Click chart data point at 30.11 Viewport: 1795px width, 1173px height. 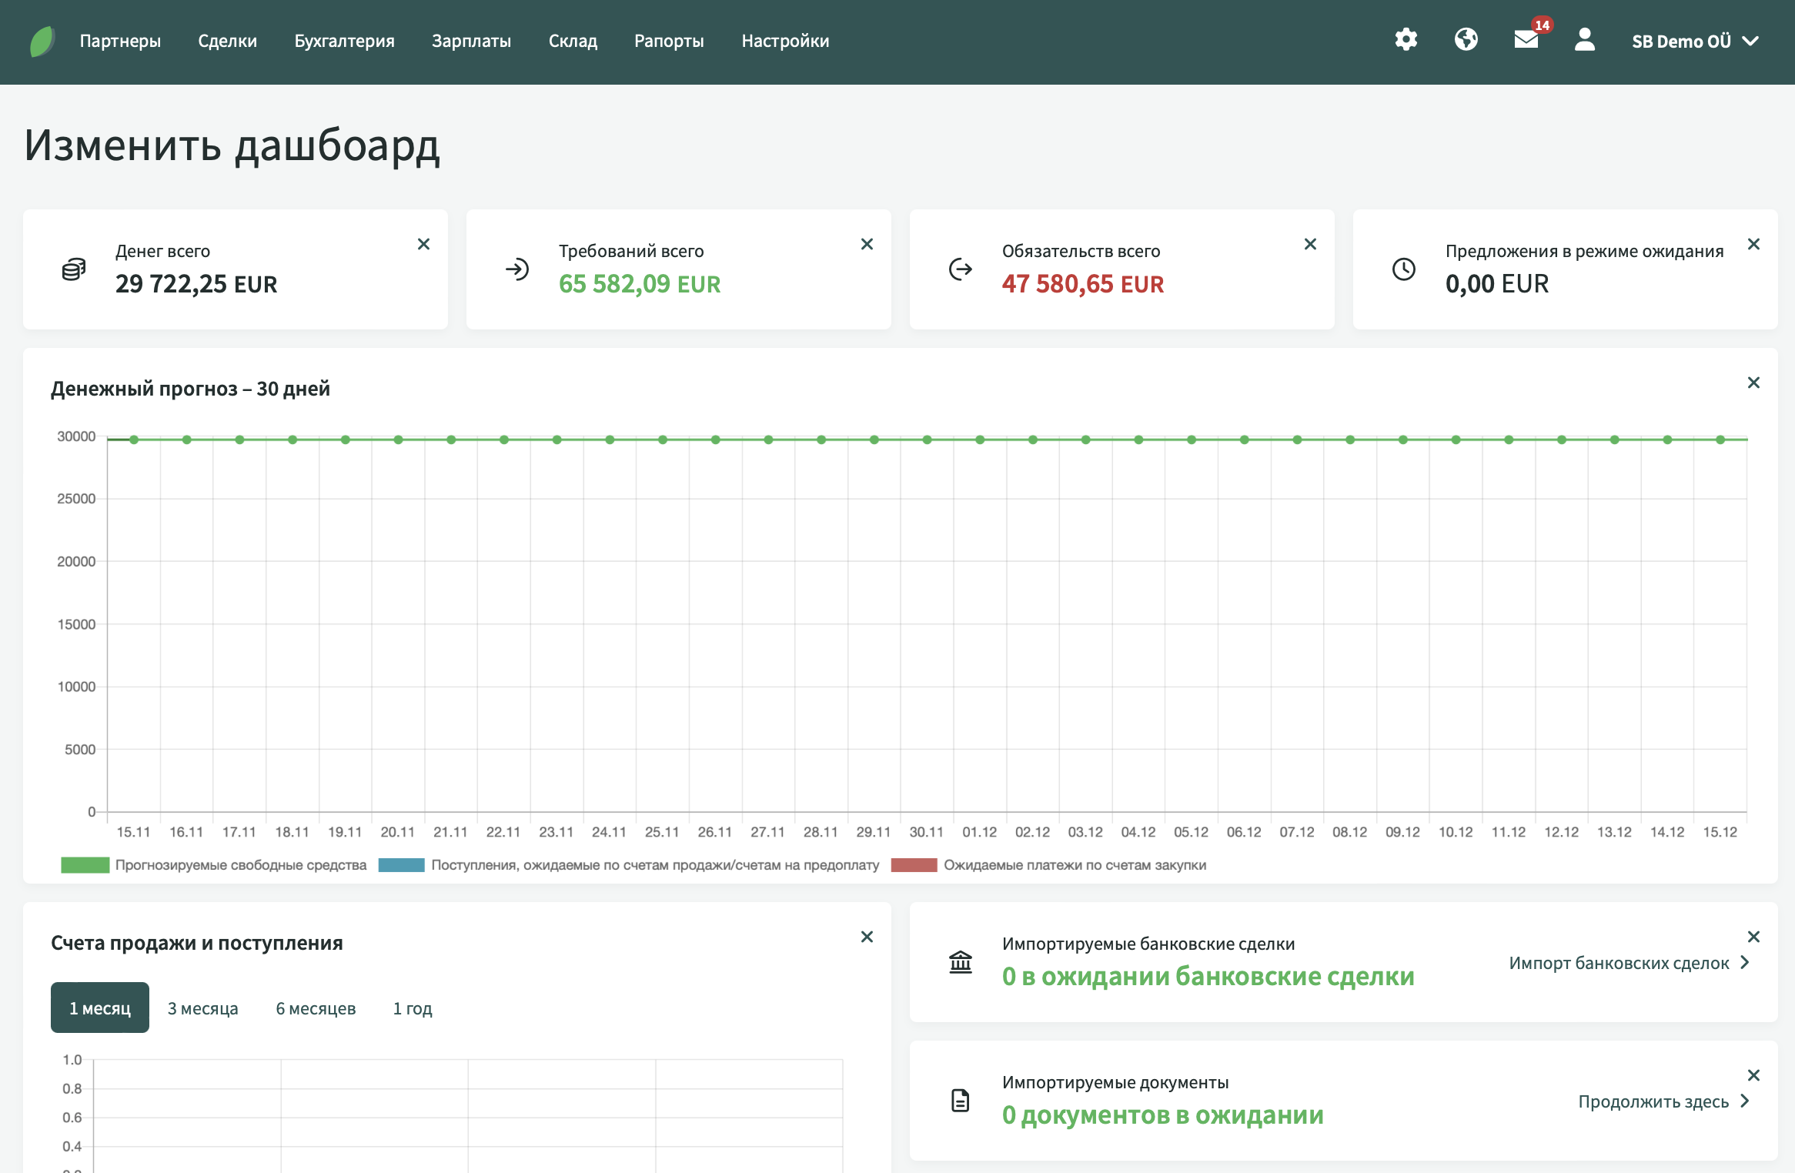[927, 439]
